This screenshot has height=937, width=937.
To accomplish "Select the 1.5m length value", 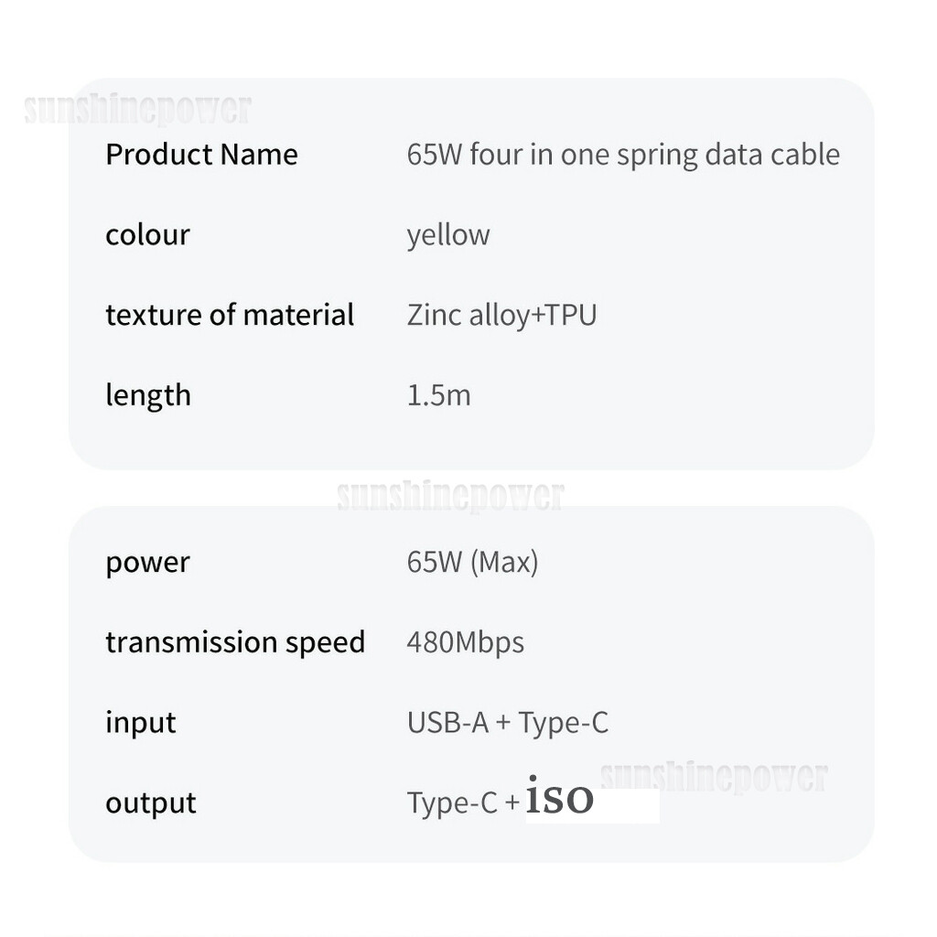I will coord(438,395).
